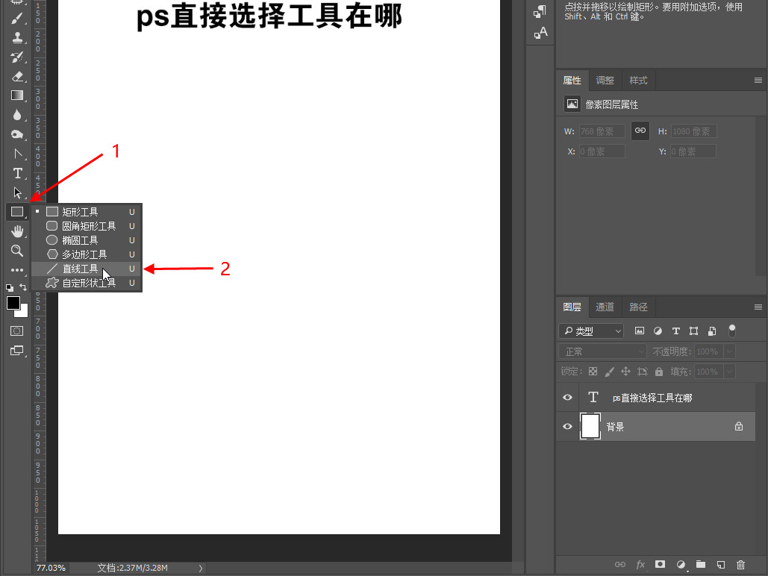768x576 pixels.
Task: Choose 自定形状工具 from flyout
Action: point(87,283)
